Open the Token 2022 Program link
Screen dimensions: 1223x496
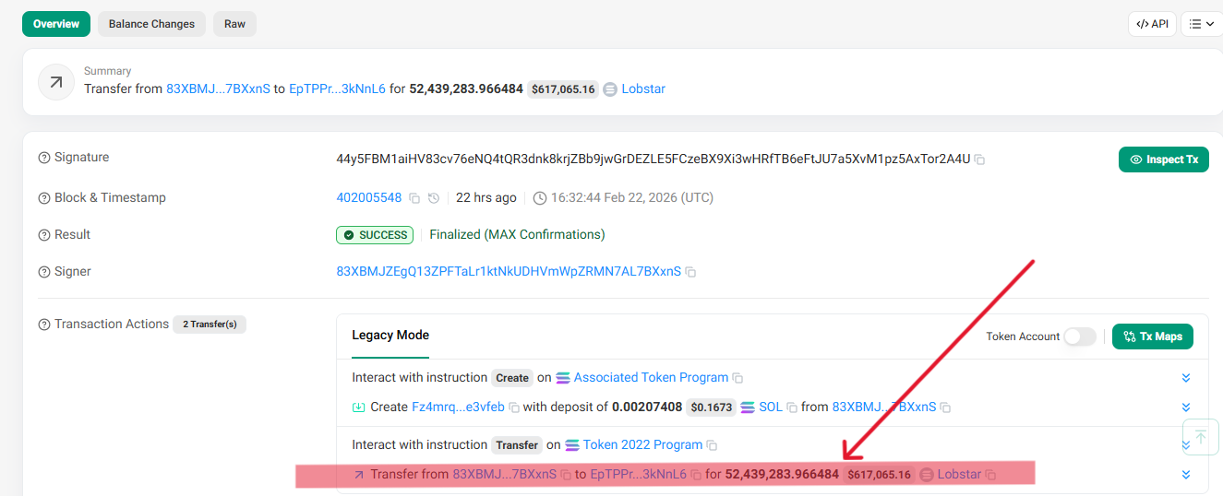point(642,444)
